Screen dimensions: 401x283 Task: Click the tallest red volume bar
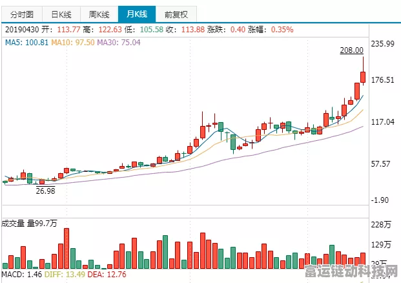pyautogui.click(x=67, y=249)
